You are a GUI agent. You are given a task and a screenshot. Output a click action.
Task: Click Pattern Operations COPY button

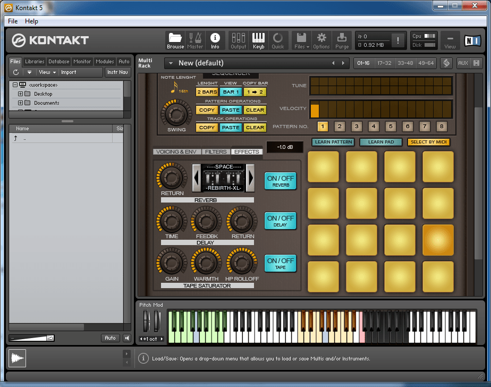(207, 110)
